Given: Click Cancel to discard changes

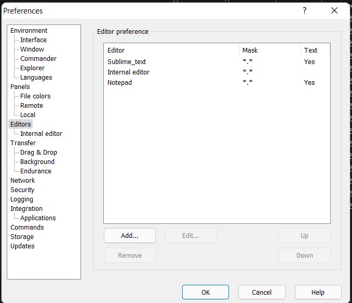Looking at the screenshot, I should (x=262, y=292).
